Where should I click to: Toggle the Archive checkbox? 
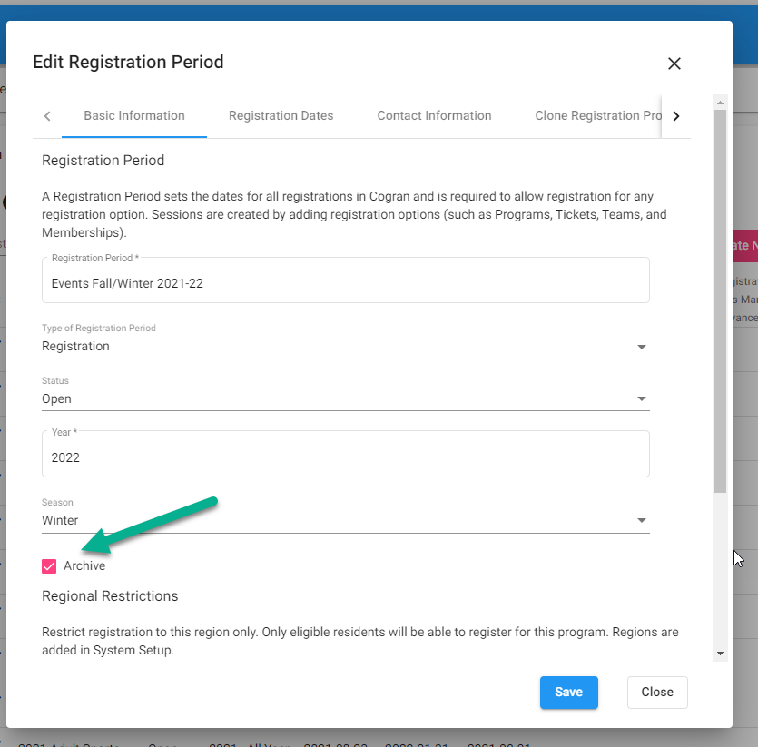coord(49,566)
